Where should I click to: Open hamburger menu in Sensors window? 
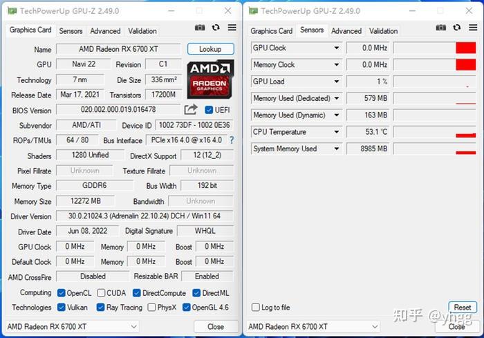click(473, 28)
